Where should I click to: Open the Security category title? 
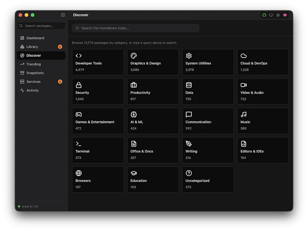pos(82,93)
